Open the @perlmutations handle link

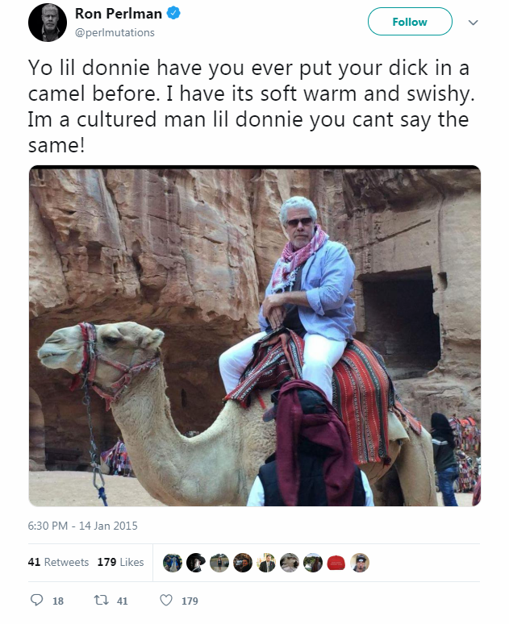point(115,33)
